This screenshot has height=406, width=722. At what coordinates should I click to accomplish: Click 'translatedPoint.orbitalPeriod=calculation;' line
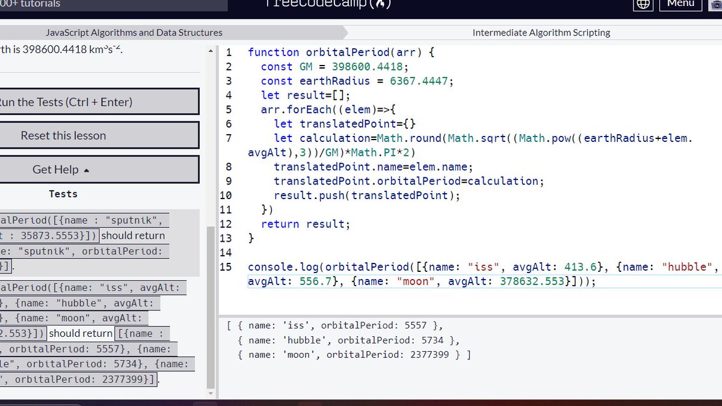[409, 181]
